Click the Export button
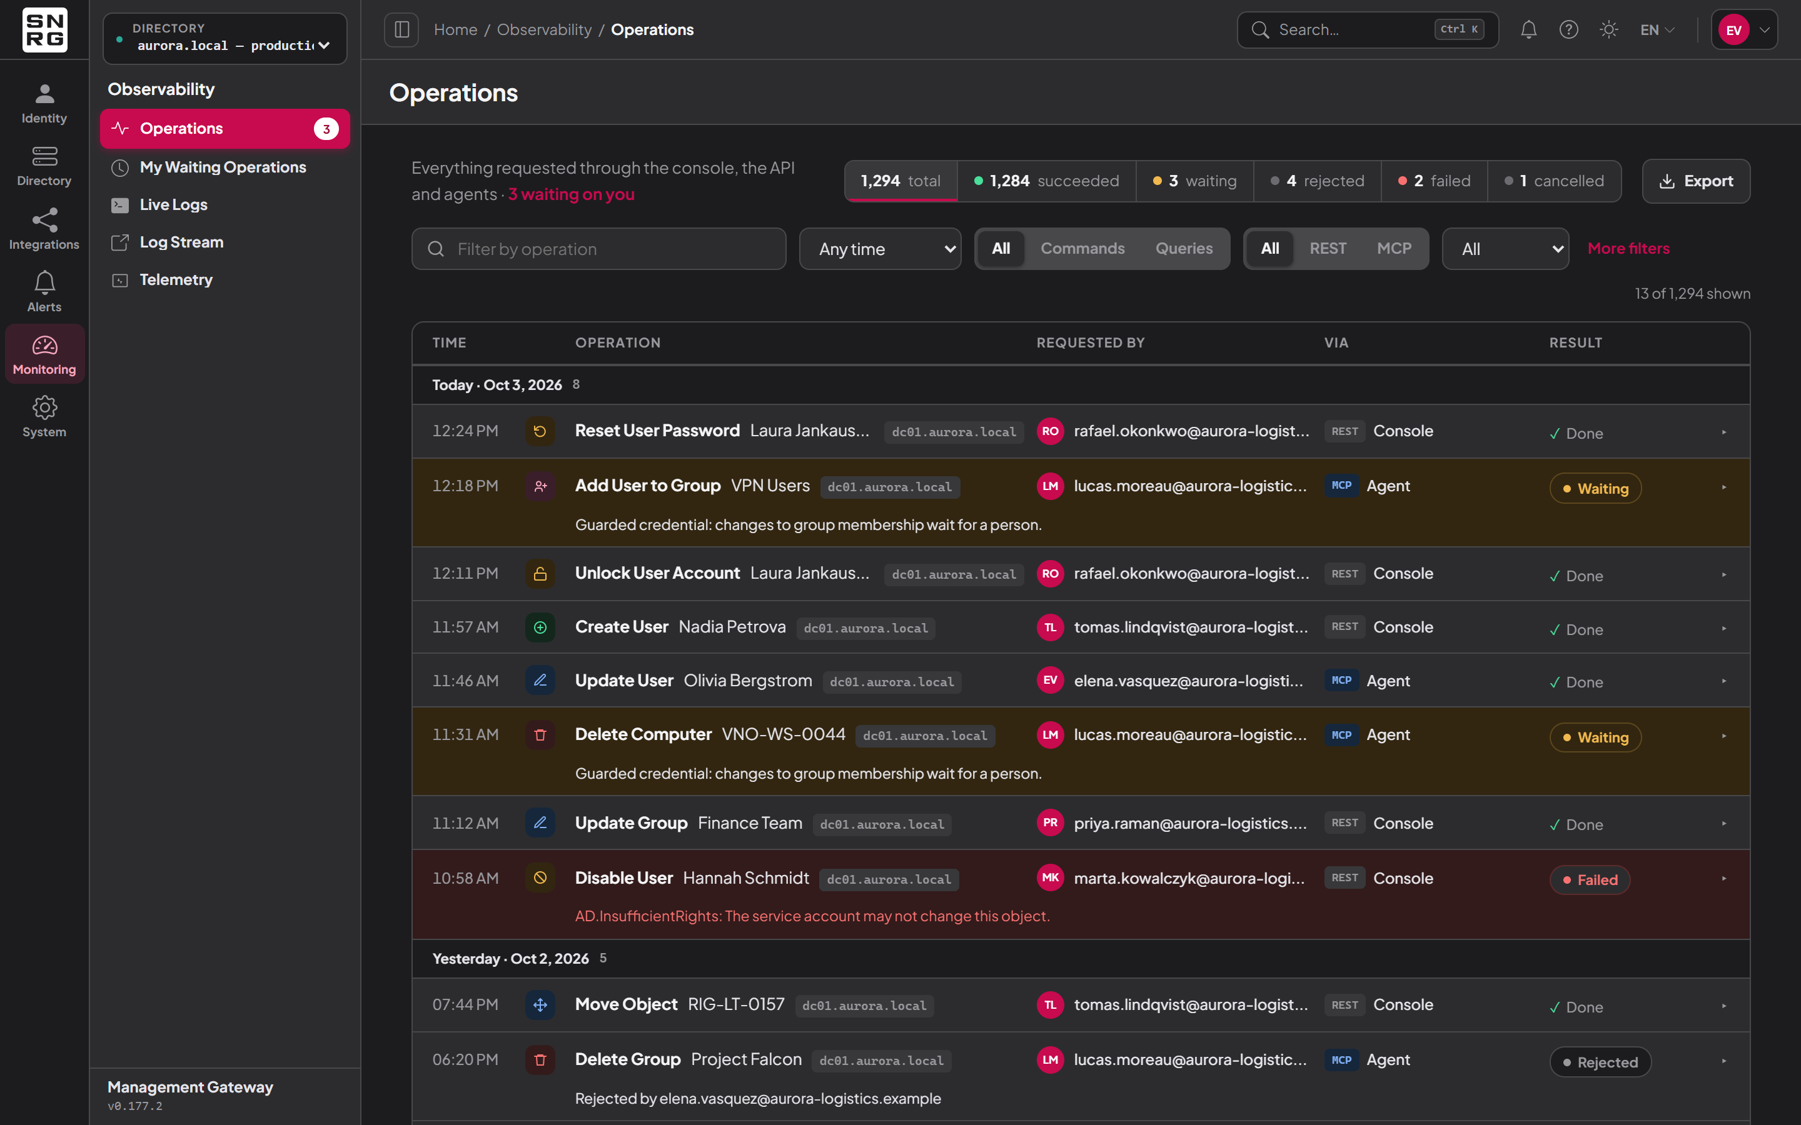This screenshot has height=1125, width=1801. pos(1696,181)
